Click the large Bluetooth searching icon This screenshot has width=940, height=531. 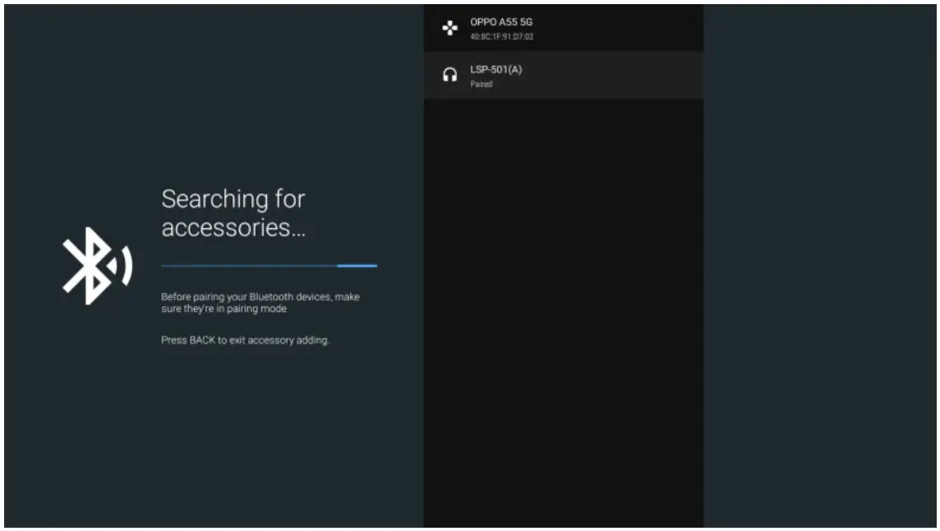97,266
